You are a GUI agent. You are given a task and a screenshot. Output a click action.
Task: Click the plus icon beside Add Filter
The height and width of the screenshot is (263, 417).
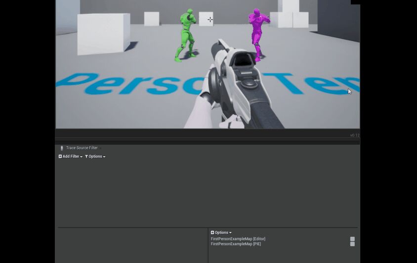[60, 157]
